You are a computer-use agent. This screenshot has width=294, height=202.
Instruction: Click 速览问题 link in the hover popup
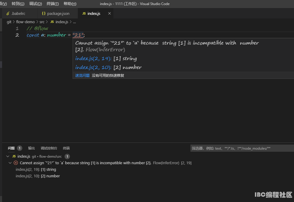(82, 76)
